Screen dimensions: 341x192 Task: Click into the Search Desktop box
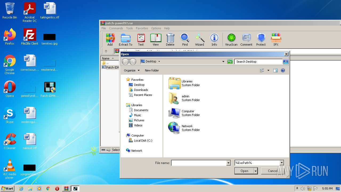(258, 62)
